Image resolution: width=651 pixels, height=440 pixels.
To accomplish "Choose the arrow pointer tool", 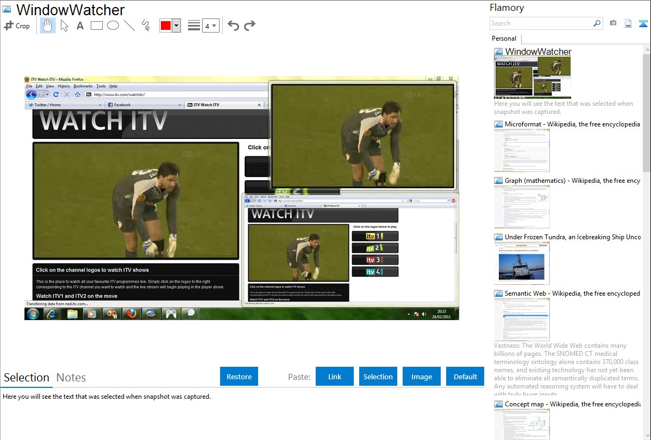I will [x=64, y=25].
